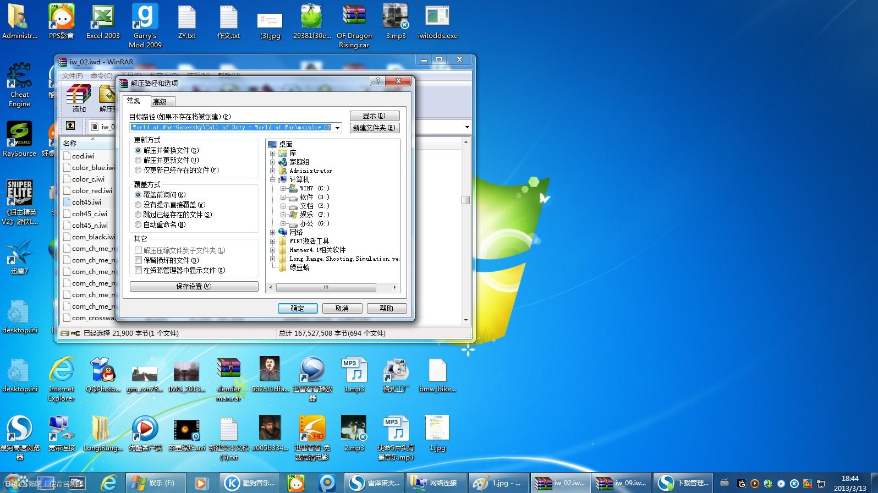878x493 pixels.
Task: Open the Excel 2003 desktop shortcut
Action: pyautogui.click(x=103, y=22)
